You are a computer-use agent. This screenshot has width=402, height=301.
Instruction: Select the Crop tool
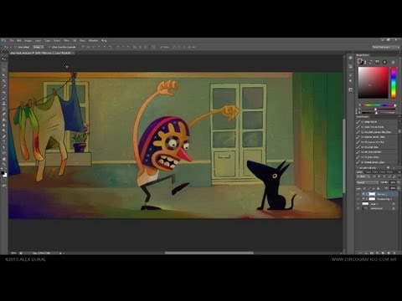4,81
